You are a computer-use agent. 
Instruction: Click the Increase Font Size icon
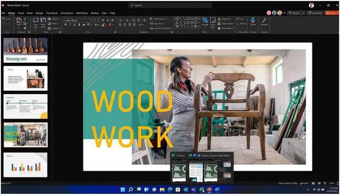[x=103, y=20]
